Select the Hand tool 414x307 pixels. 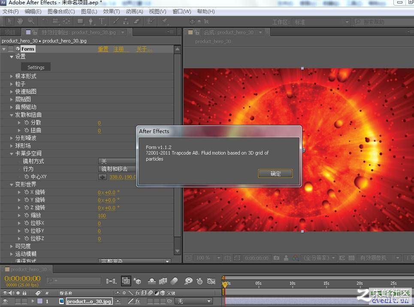[x=20, y=21]
